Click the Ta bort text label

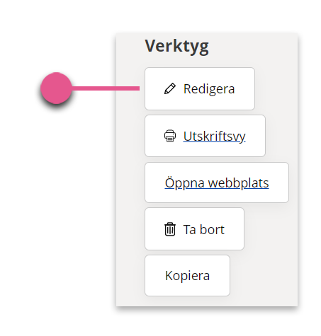[204, 229]
